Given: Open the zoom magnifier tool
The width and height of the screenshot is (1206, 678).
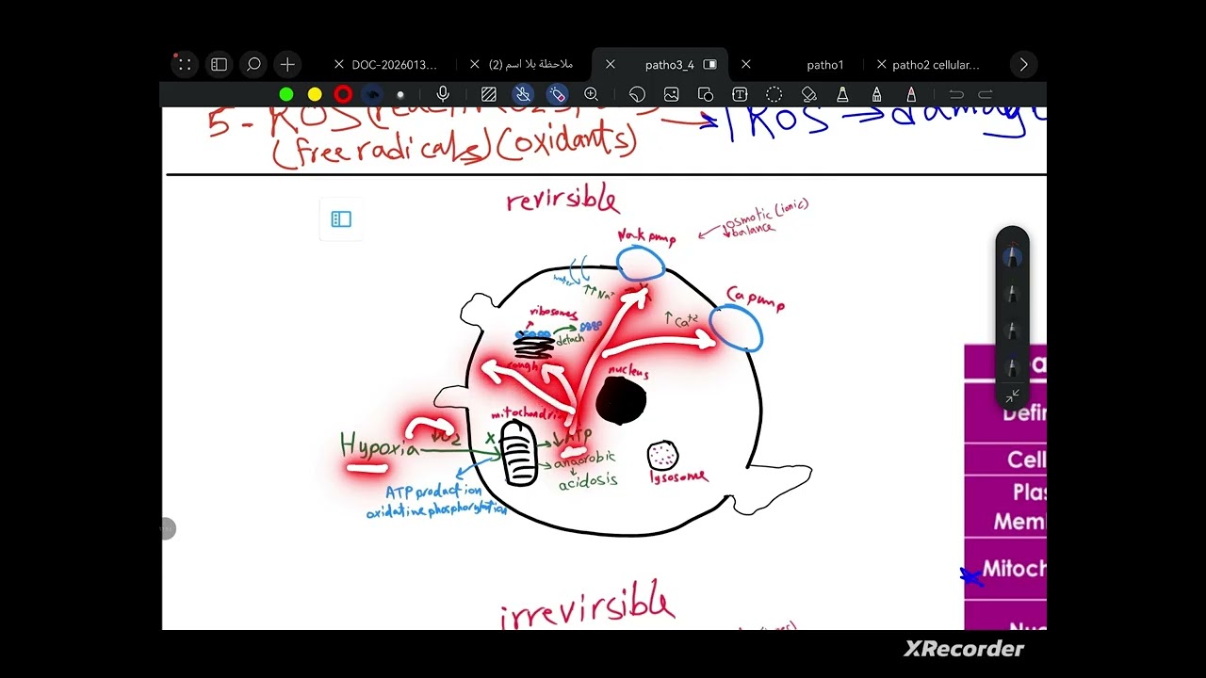Looking at the screenshot, I should tap(592, 94).
